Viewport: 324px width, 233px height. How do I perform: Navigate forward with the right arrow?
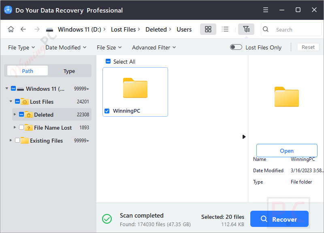click(x=37, y=29)
